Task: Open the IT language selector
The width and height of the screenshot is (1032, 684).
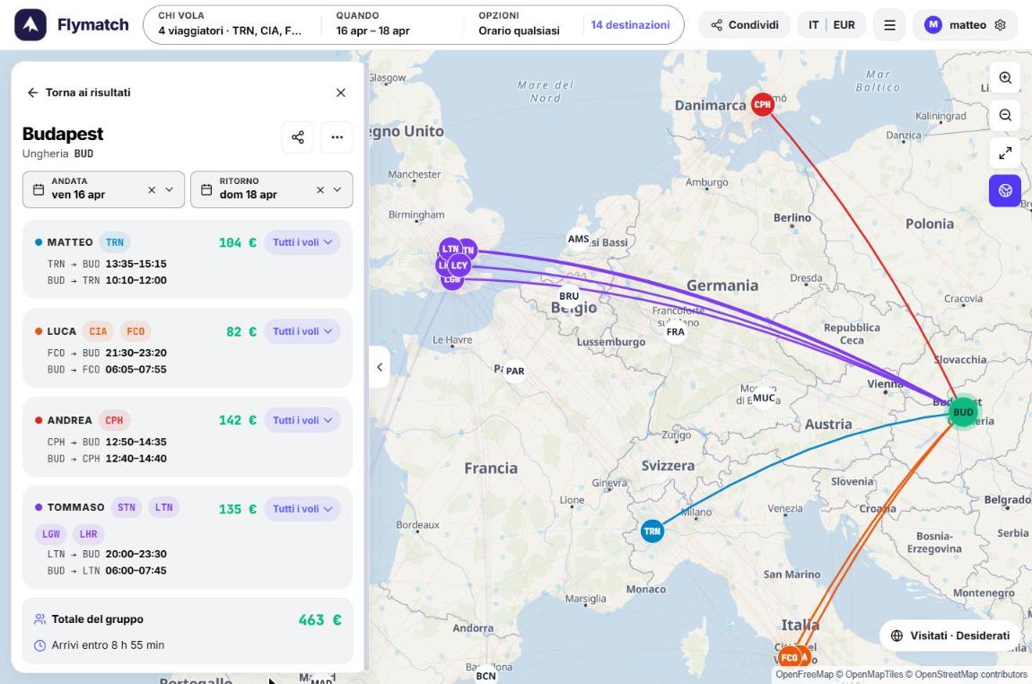Action: (x=814, y=25)
